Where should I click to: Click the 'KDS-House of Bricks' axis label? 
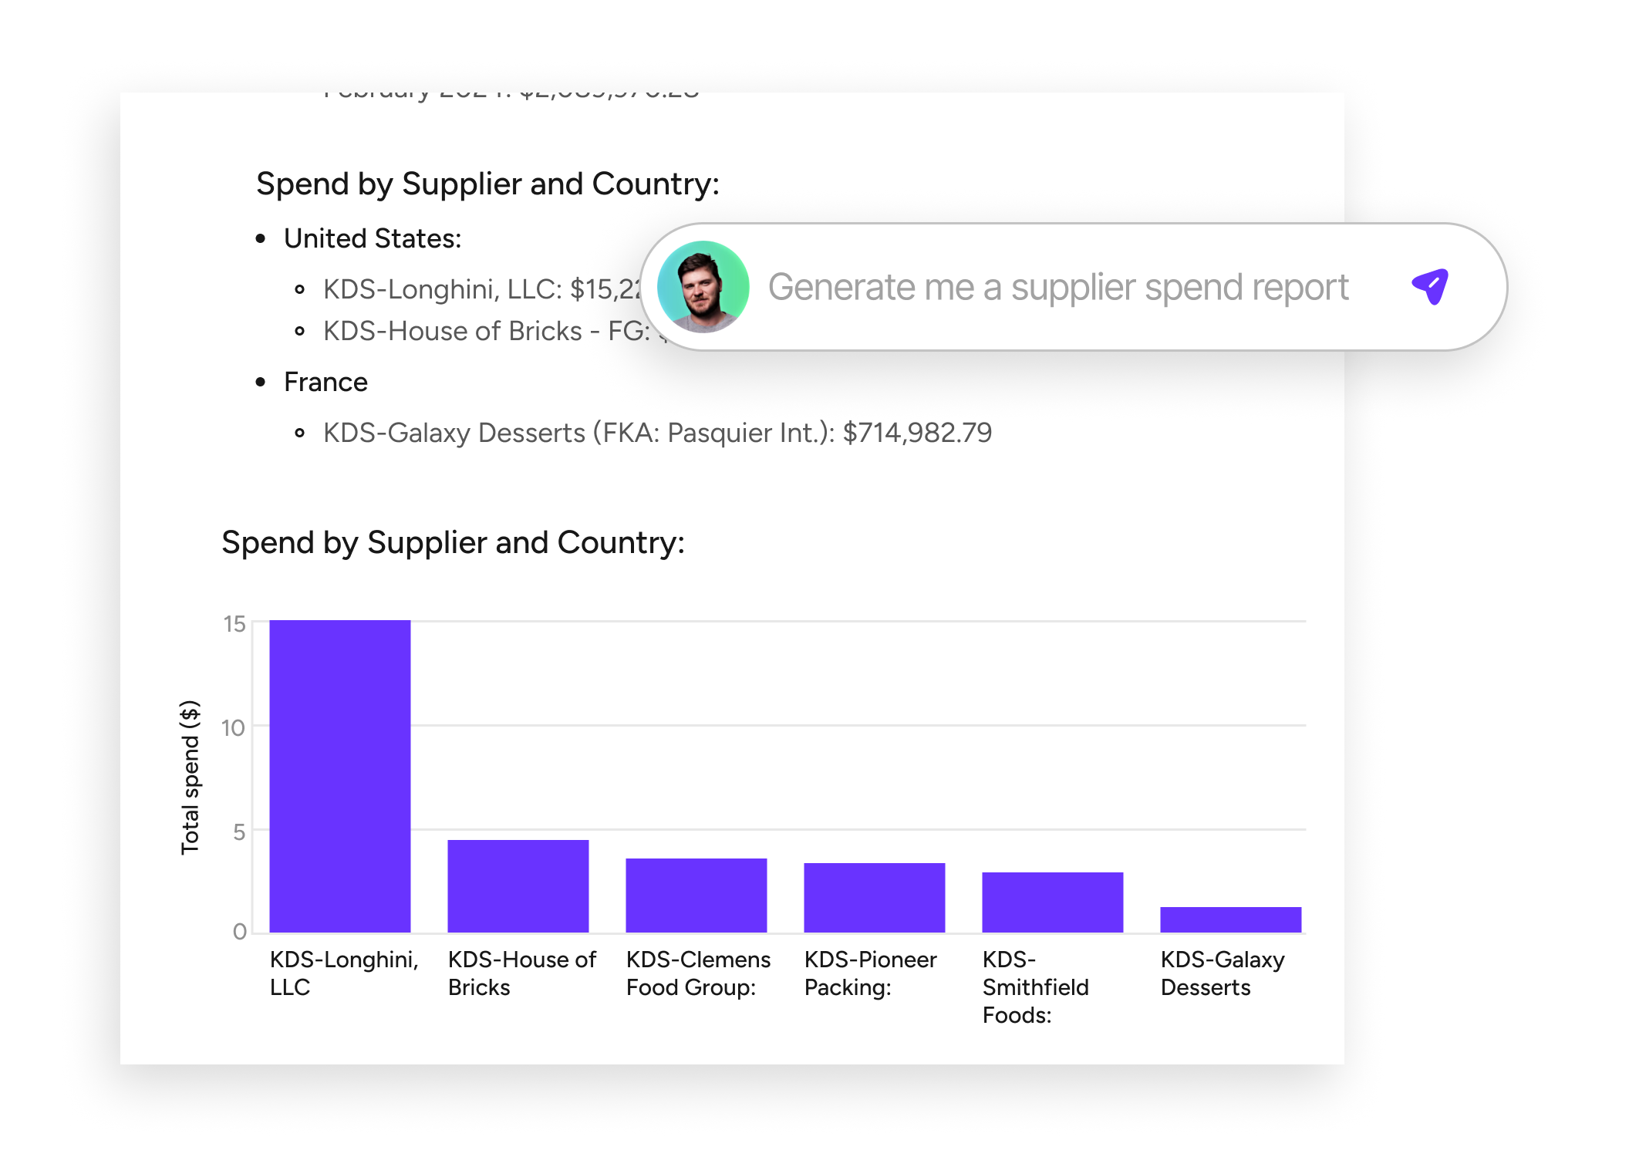tap(522, 973)
